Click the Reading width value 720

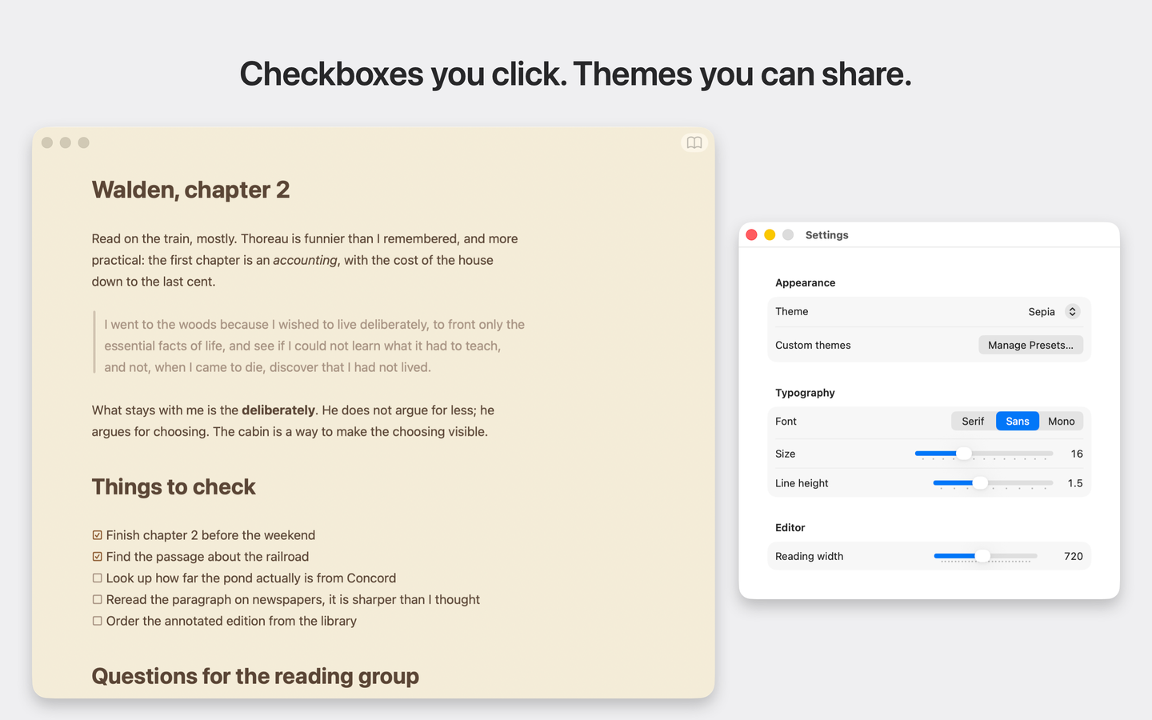coord(1074,556)
